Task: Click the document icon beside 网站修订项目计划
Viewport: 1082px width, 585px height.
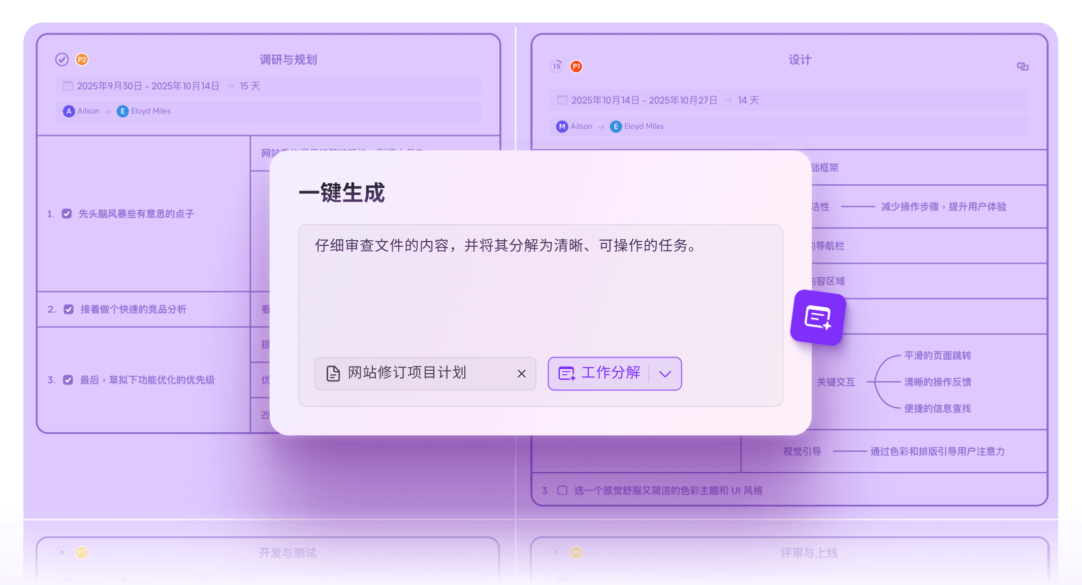Action: tap(333, 374)
